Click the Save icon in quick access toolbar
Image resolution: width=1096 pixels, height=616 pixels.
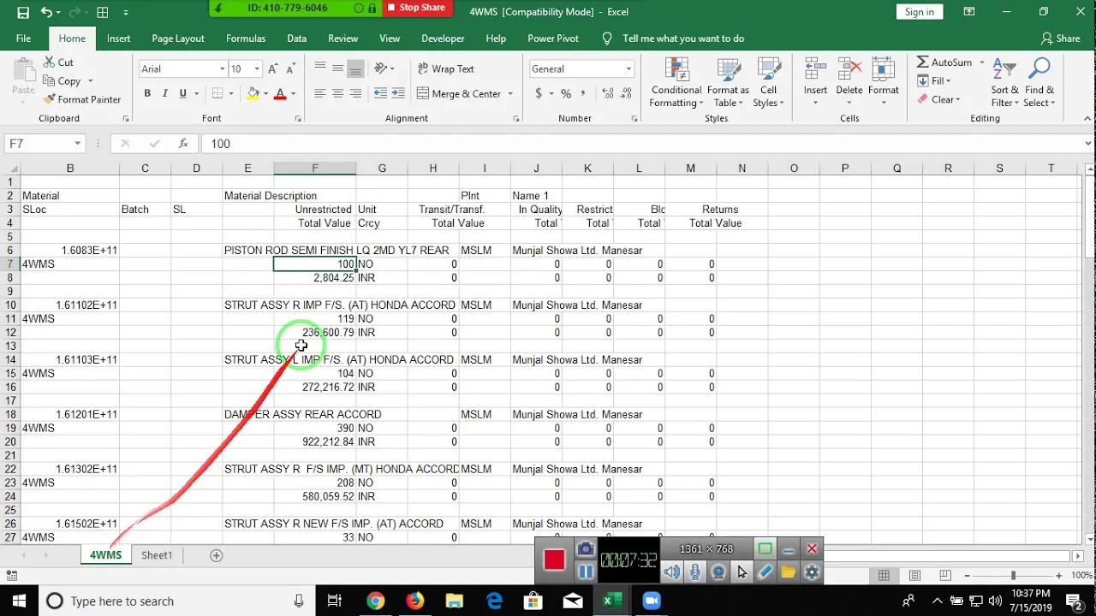tap(23, 12)
